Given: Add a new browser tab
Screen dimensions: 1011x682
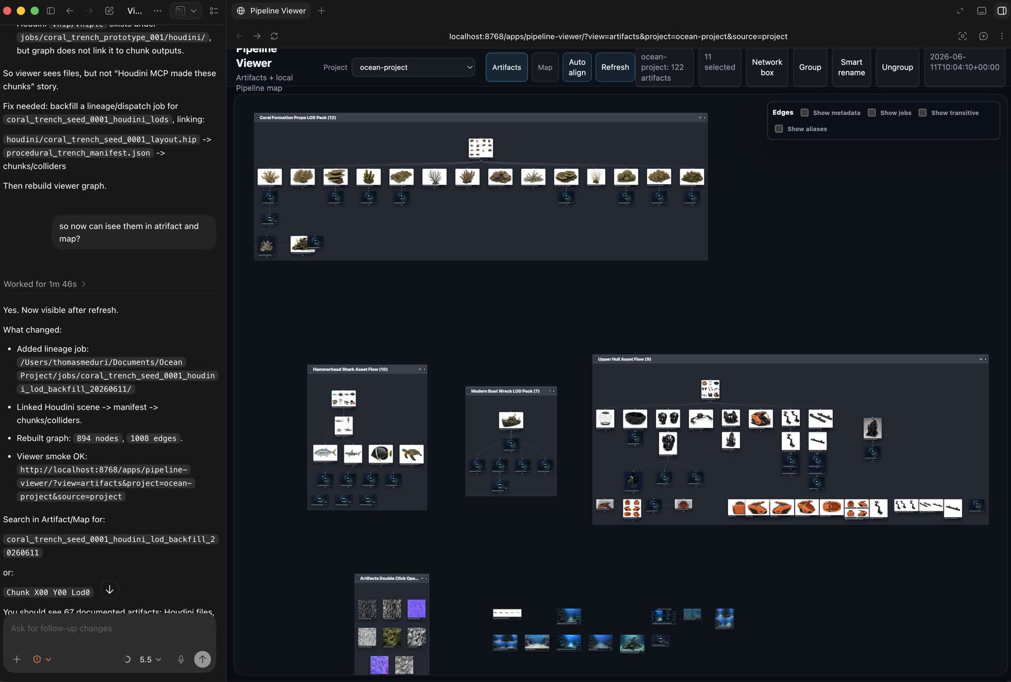Looking at the screenshot, I should coord(321,10).
